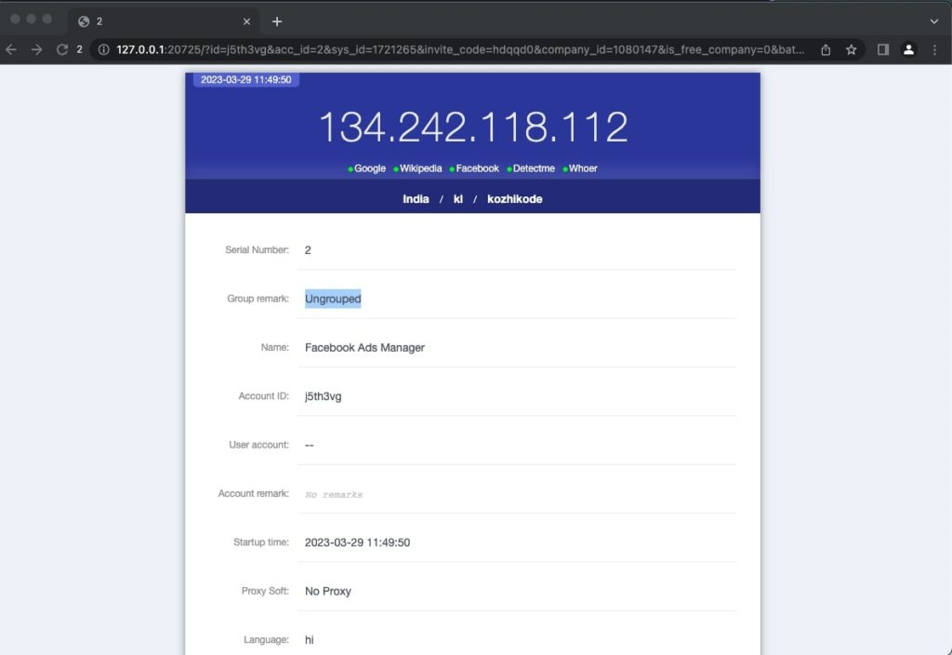Open Chrome's three-dot menu
The image size is (952, 655).
(x=934, y=51)
